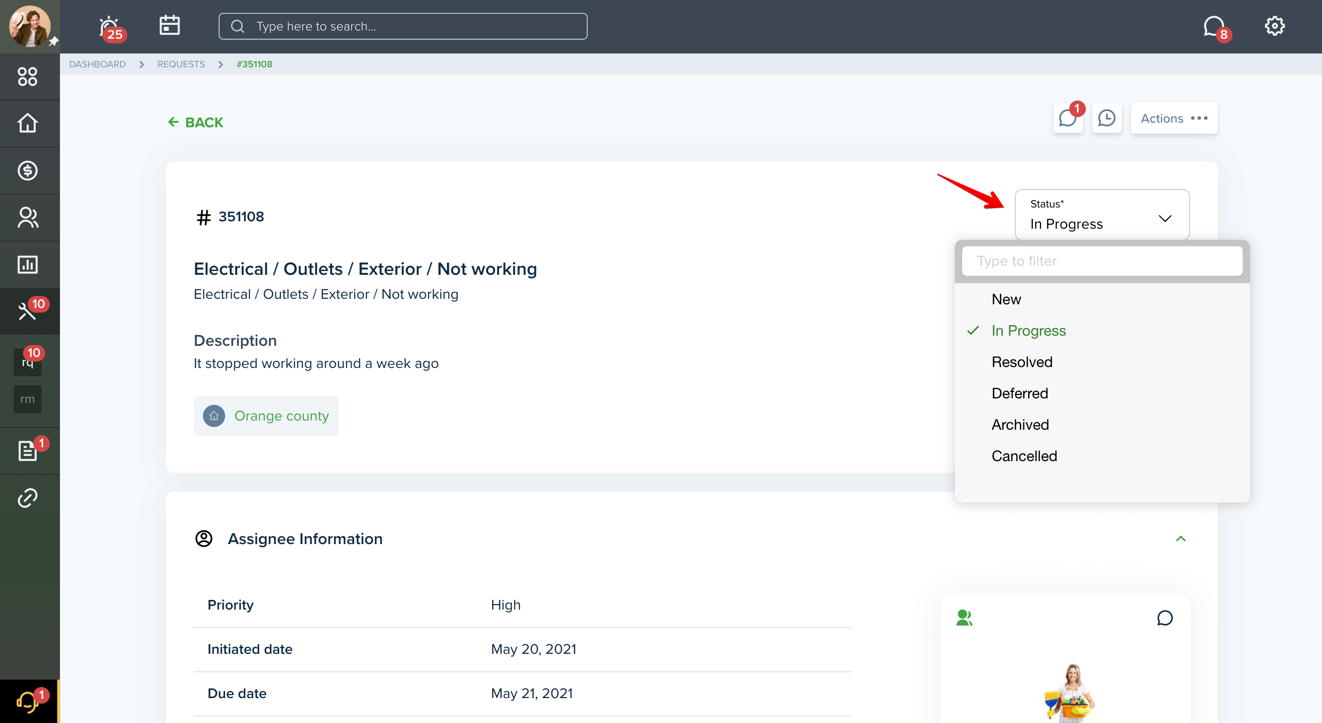
Task: Open the Orange county property chip
Action: pyautogui.click(x=266, y=415)
